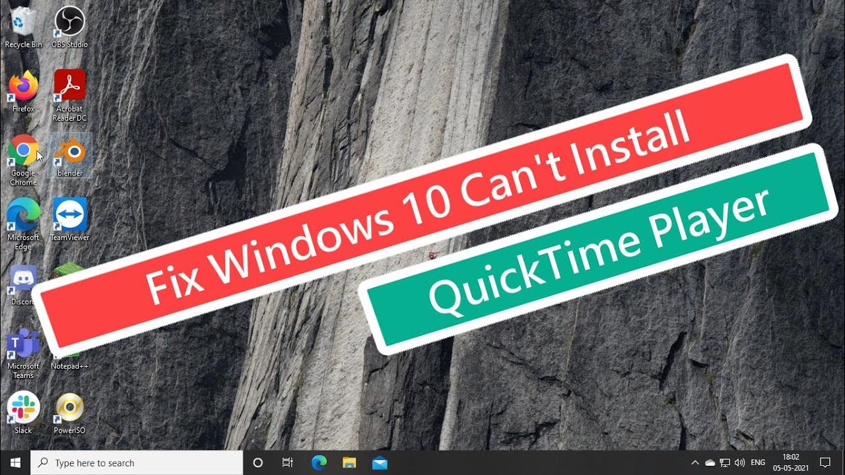Expand hidden system tray icons
The height and width of the screenshot is (475, 845).
[695, 462]
